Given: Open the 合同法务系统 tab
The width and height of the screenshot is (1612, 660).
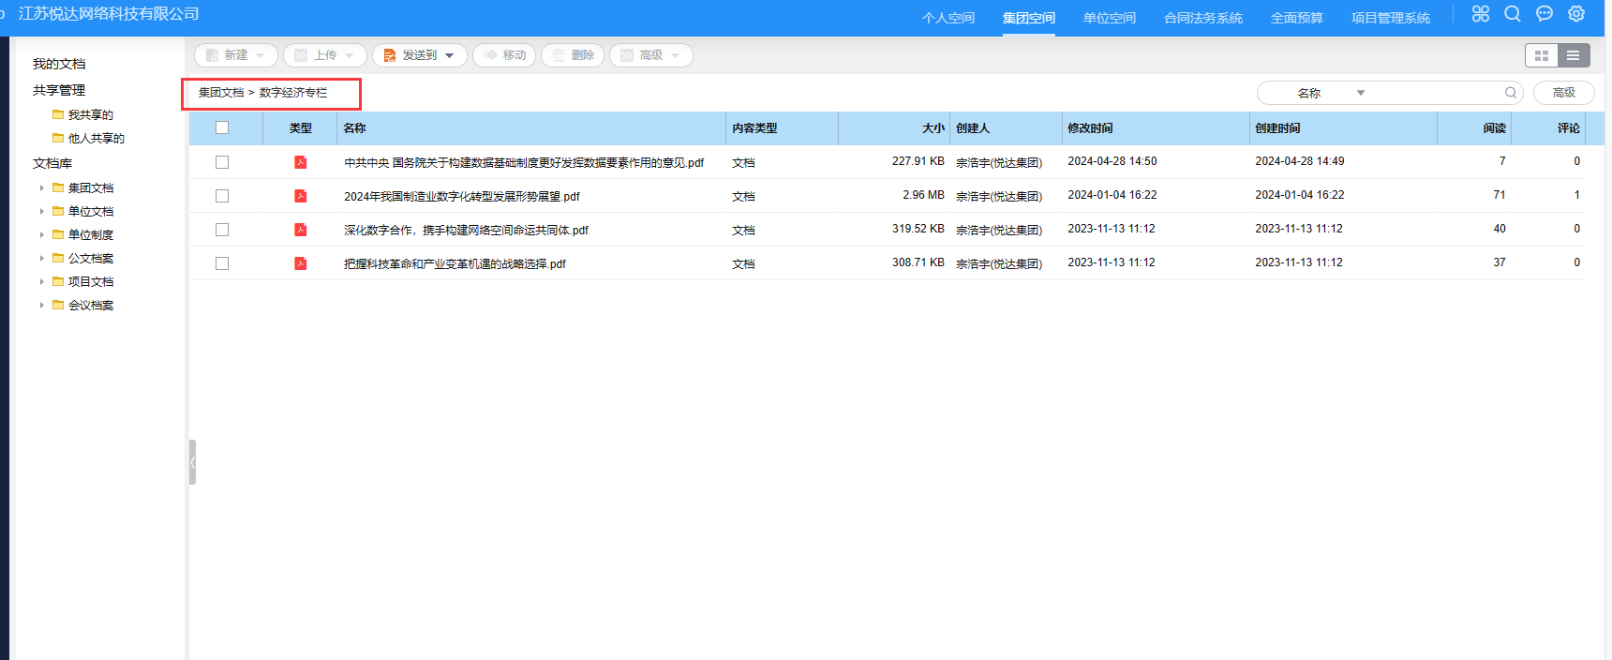Looking at the screenshot, I should pyautogui.click(x=1202, y=18).
